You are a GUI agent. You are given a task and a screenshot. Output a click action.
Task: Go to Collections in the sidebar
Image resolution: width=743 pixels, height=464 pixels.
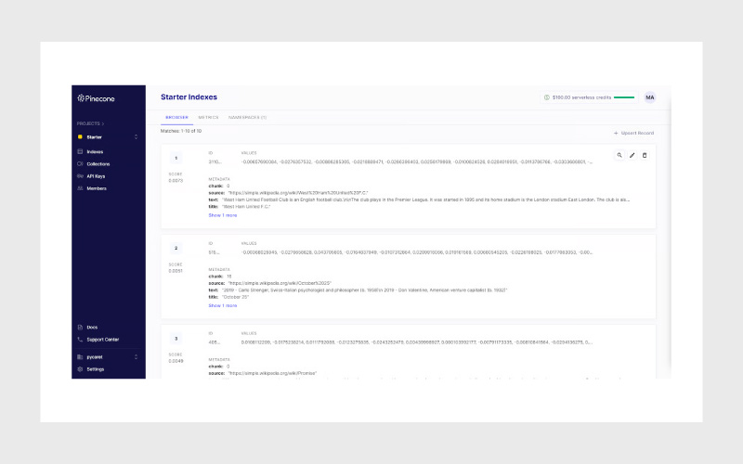point(98,163)
